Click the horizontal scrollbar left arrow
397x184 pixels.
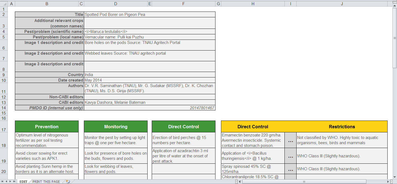pyautogui.click(x=240, y=182)
